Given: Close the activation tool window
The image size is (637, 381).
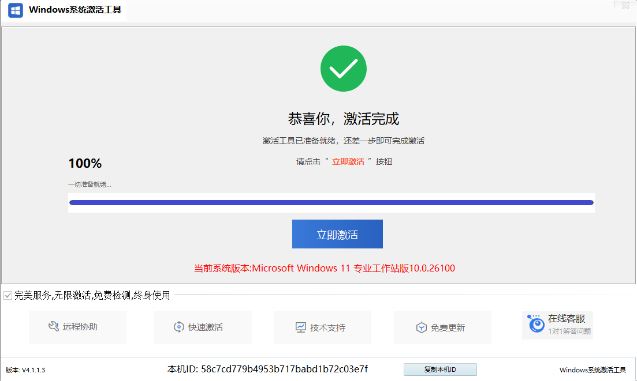Looking at the screenshot, I should tap(625, 5).
